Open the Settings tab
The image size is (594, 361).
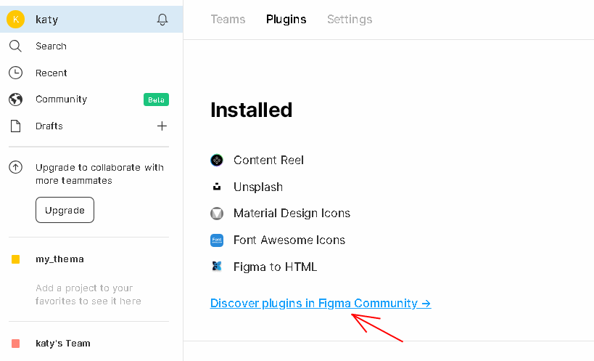coord(350,20)
